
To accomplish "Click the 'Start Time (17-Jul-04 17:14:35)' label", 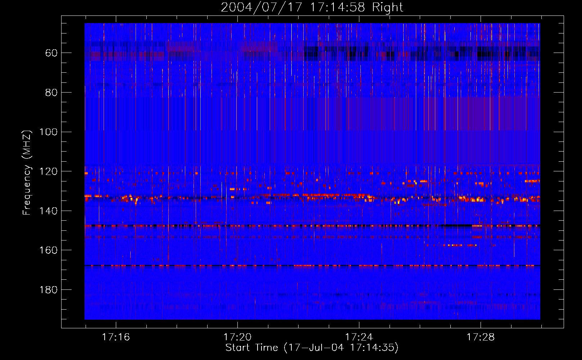I will click(312, 348).
